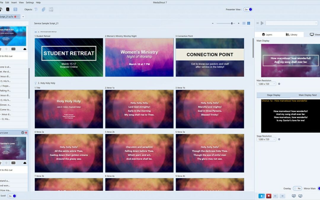Click the next page arrow button
Screen dimensions: 320x200
point(282,196)
